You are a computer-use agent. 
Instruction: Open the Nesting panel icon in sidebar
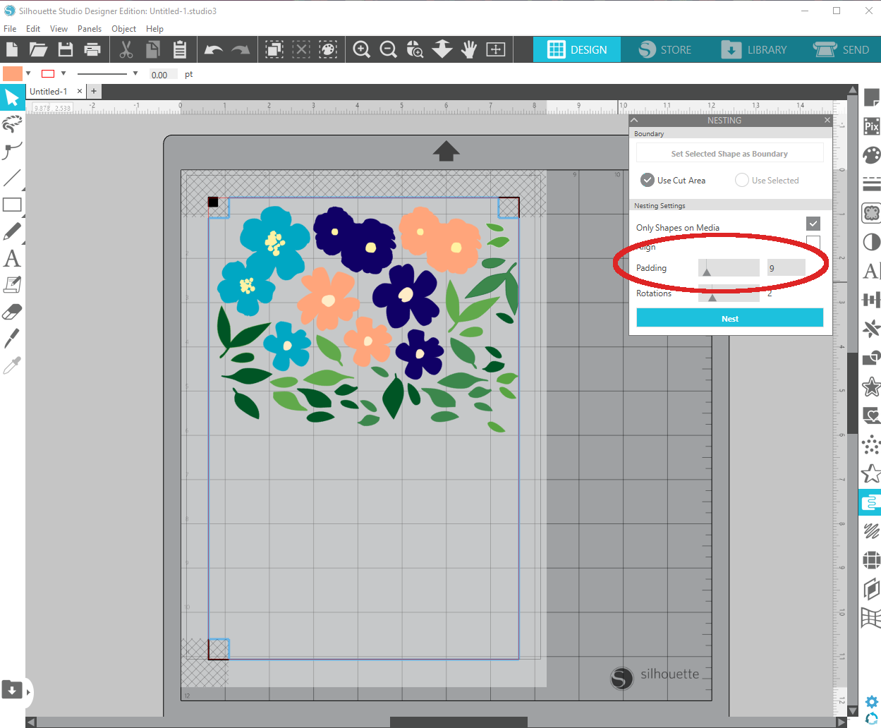(870, 503)
